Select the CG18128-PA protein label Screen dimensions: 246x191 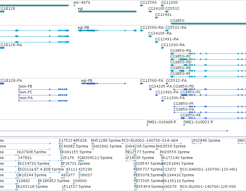11,80
